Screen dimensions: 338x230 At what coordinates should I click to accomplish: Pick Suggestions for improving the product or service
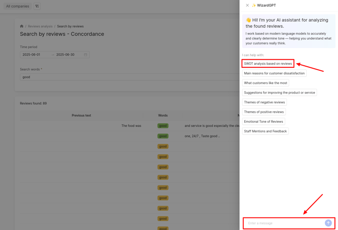coord(279,93)
